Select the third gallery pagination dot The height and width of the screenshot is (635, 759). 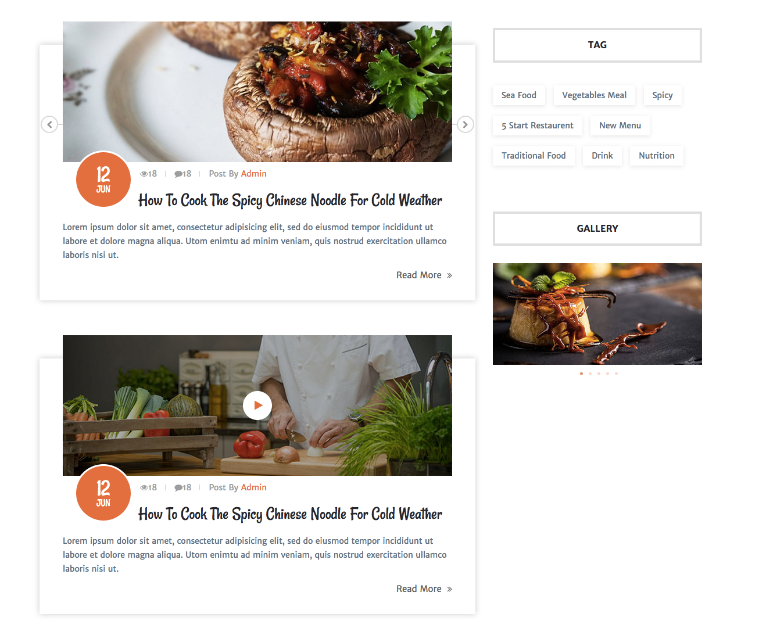[599, 374]
